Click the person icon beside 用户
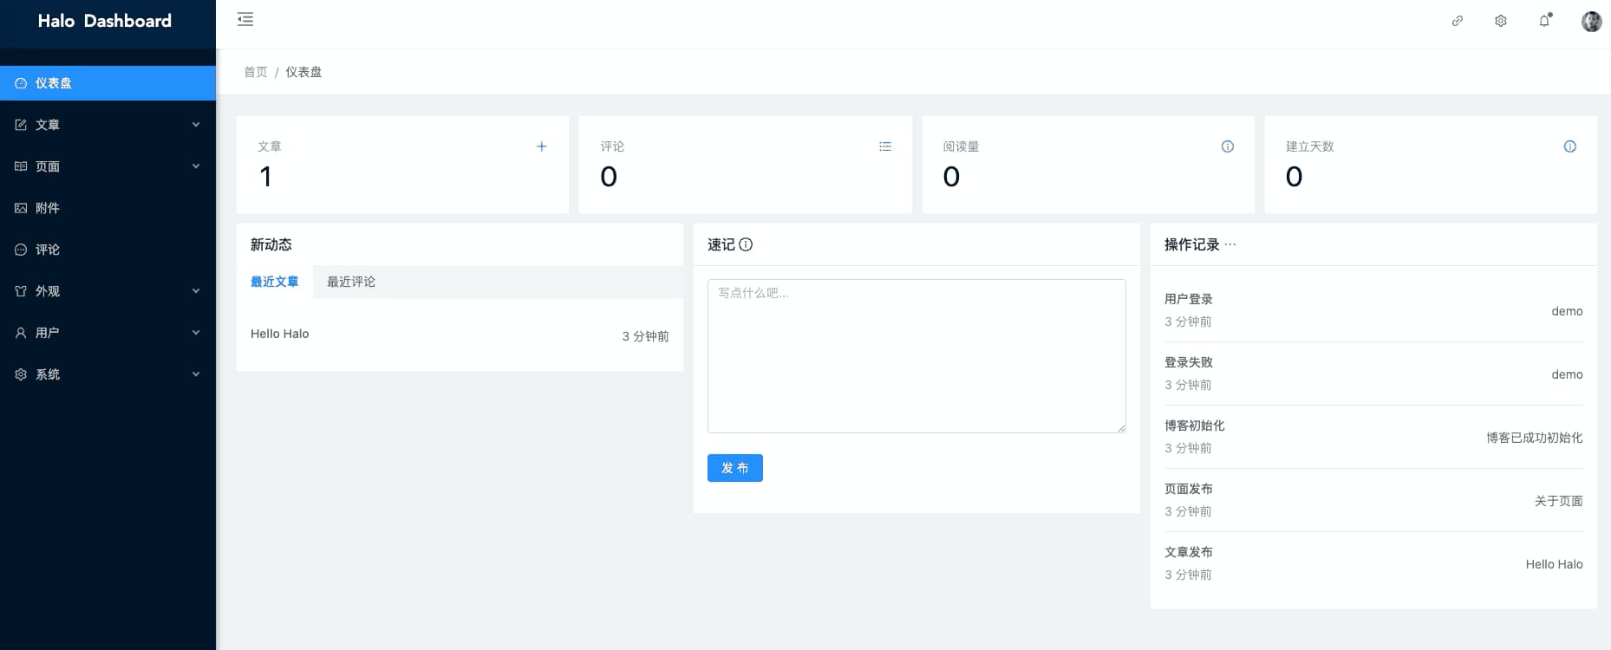The image size is (1611, 650). click(21, 333)
